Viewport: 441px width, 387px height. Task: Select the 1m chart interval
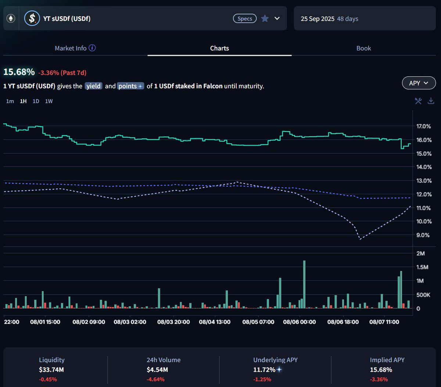10,101
